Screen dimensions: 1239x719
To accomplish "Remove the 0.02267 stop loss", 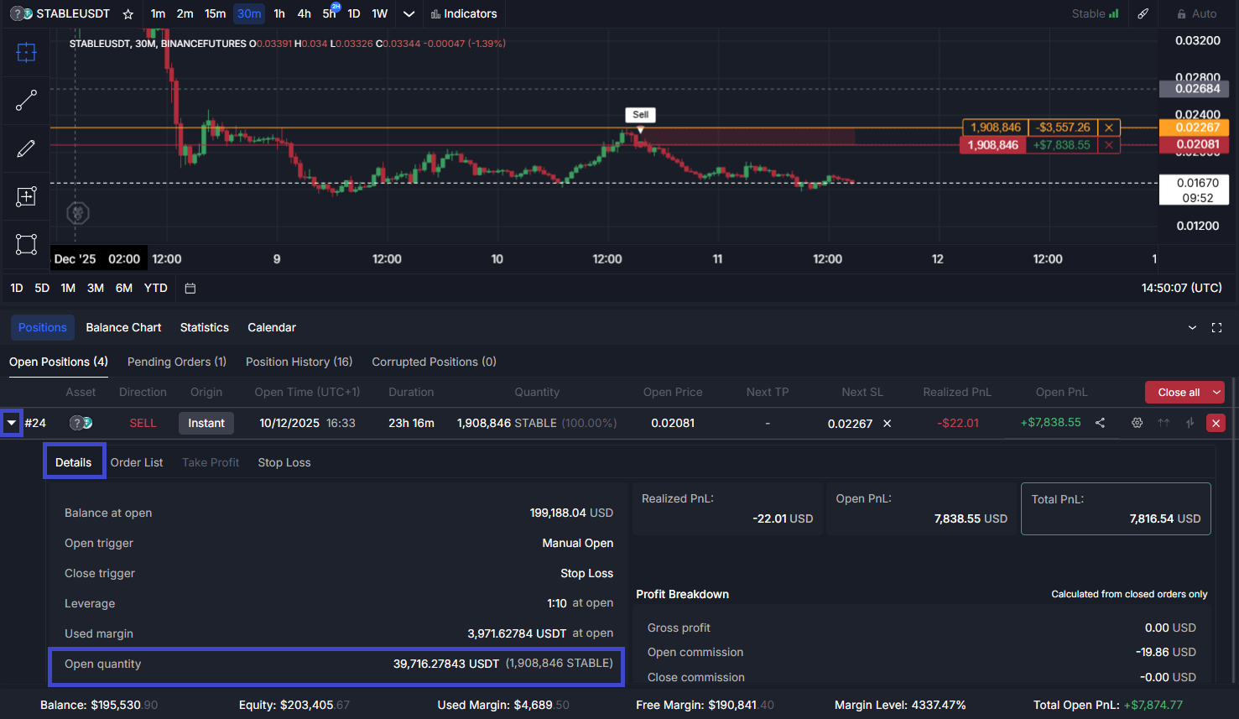I will click(x=887, y=424).
